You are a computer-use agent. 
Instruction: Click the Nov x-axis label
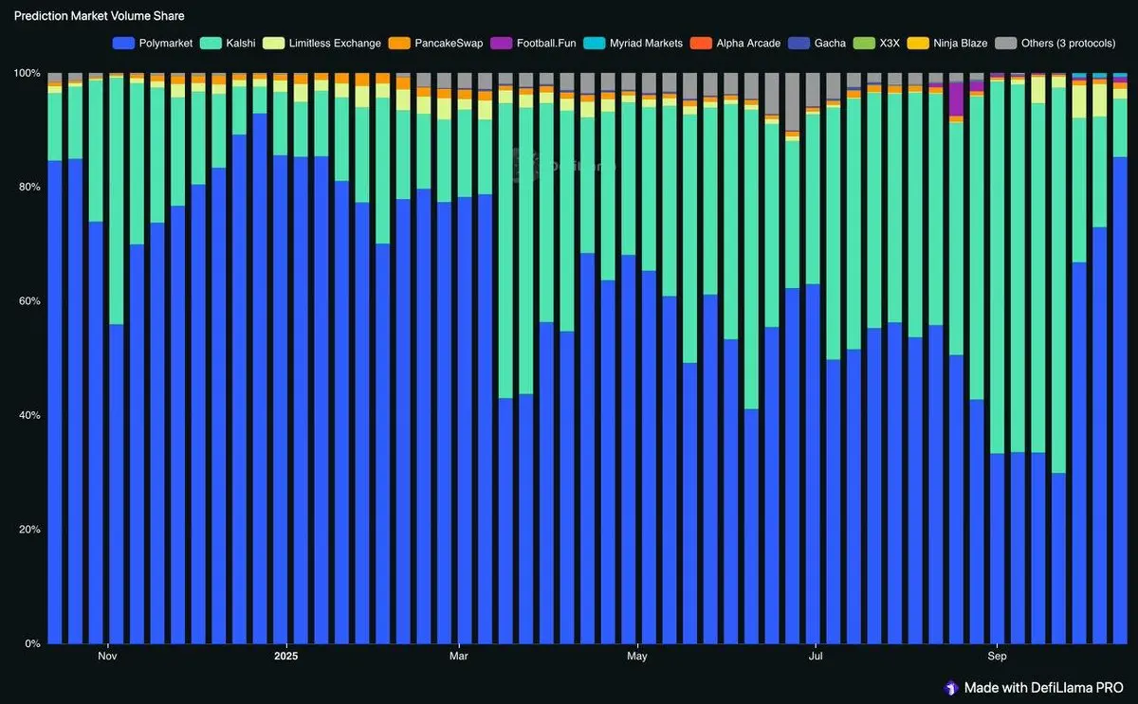click(x=107, y=656)
